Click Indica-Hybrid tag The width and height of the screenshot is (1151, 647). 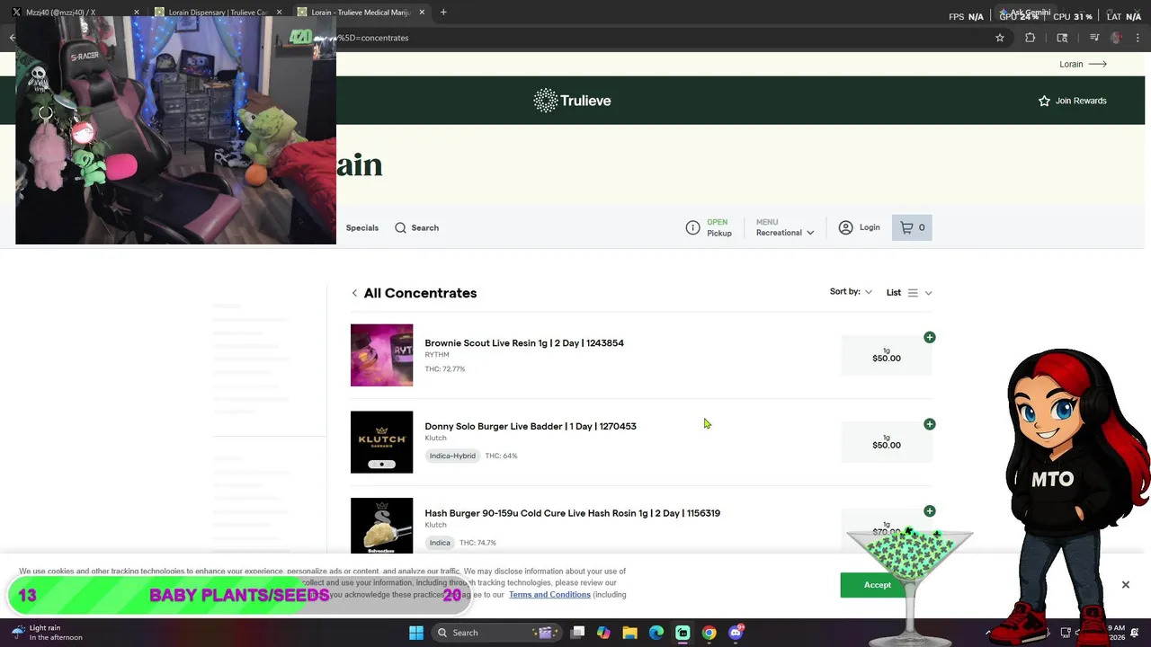452,456
